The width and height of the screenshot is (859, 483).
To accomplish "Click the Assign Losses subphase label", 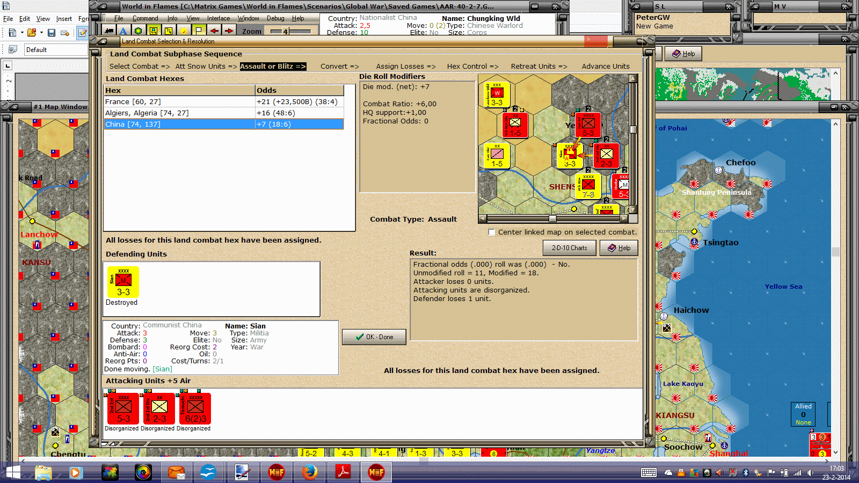I will point(406,67).
